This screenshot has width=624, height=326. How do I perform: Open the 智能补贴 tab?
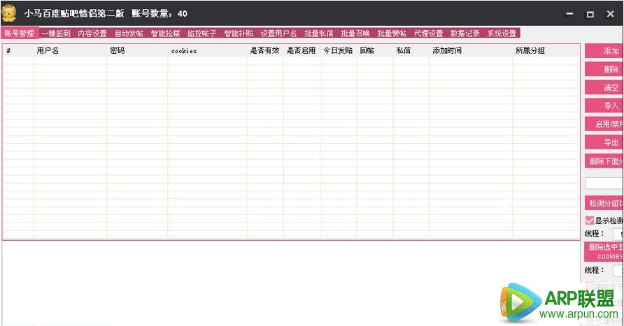(x=239, y=34)
